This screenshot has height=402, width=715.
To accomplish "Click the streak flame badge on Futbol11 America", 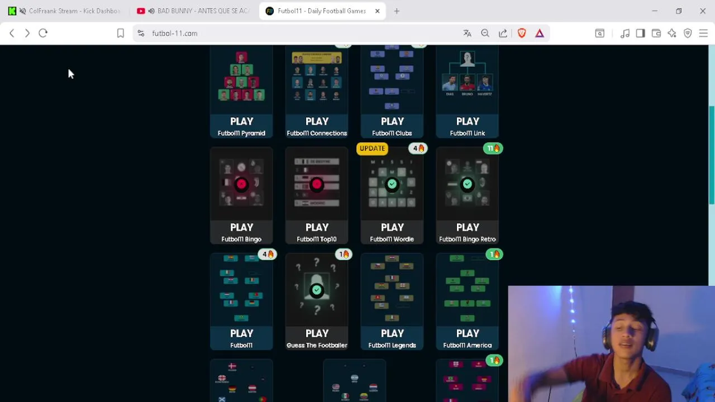I will pos(494,255).
